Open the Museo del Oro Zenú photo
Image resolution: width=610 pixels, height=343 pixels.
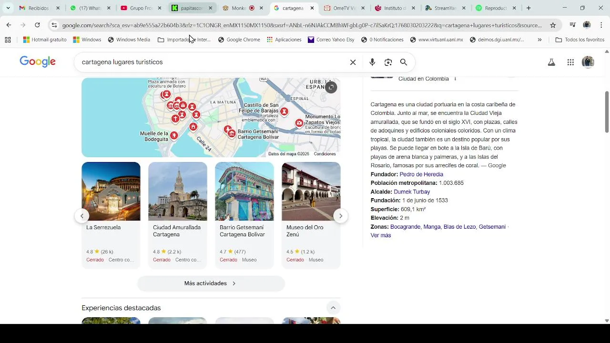311,191
